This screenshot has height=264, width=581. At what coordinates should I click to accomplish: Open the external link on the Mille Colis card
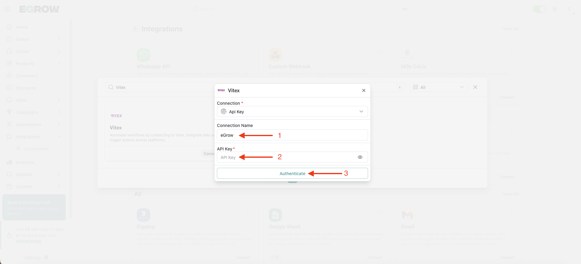pos(513,52)
